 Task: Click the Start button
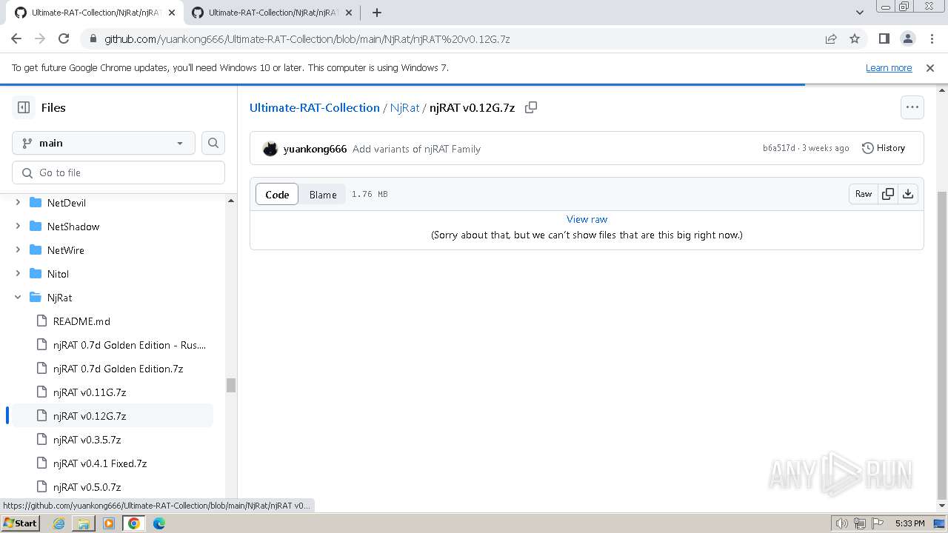tap(21, 523)
